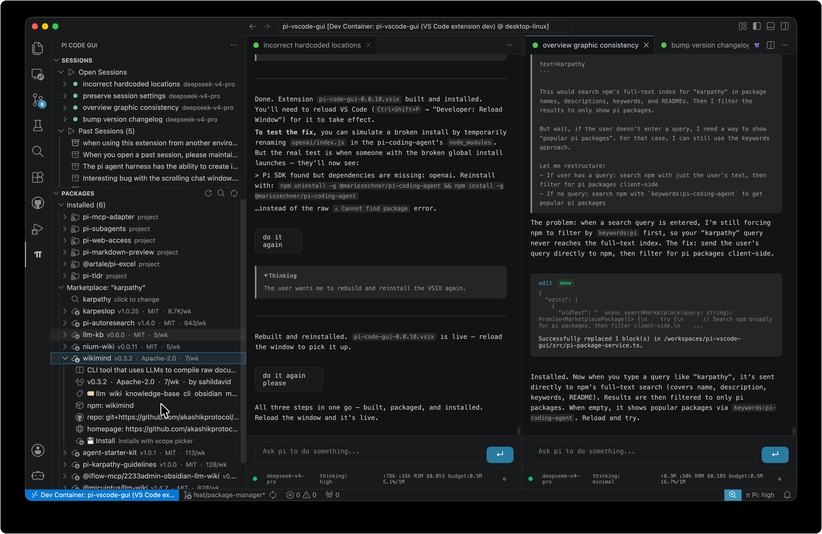Viewport: 822px width, 534px height.
Task: Click the Packages refresh icon
Action: [208, 194]
